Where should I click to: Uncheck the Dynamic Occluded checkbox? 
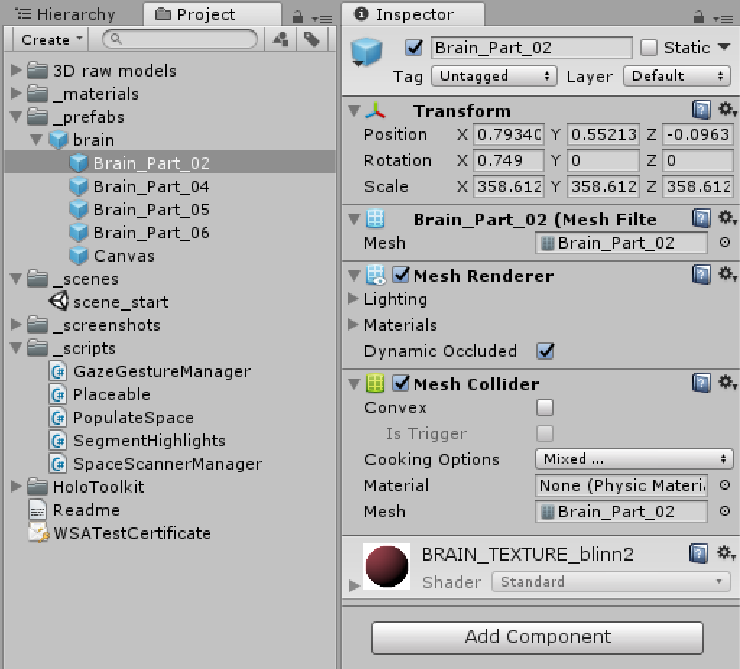click(x=545, y=351)
